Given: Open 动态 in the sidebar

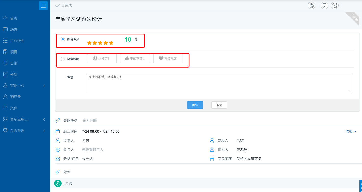Looking at the screenshot, I should 14,30.
